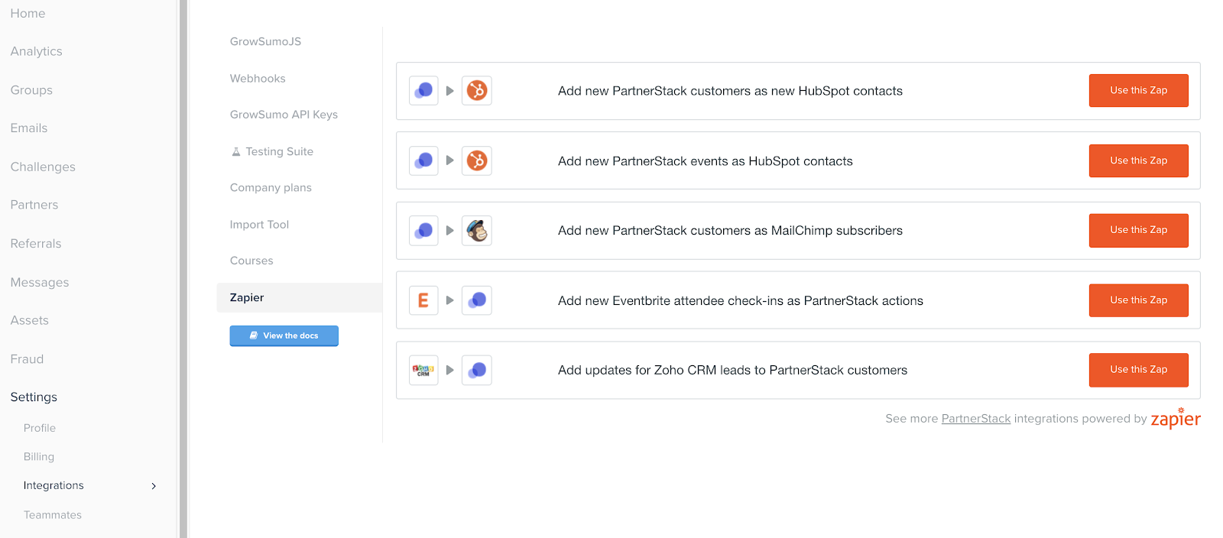Click PartnerStack icon in HubSpot customers row

[423, 91]
